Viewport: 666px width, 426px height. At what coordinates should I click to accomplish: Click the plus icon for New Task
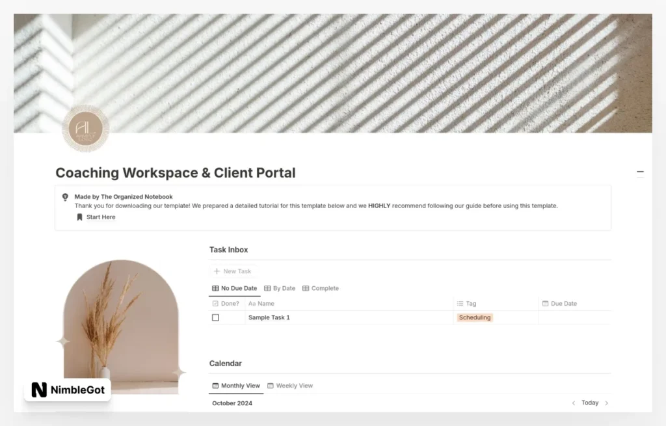point(217,271)
